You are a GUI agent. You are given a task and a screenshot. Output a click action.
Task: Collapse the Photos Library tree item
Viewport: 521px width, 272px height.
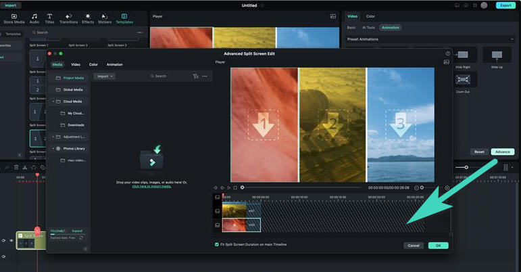[x=53, y=149]
